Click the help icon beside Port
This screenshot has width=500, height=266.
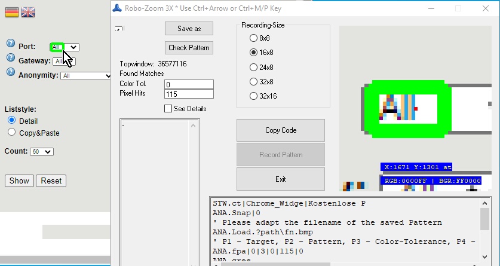10,44
